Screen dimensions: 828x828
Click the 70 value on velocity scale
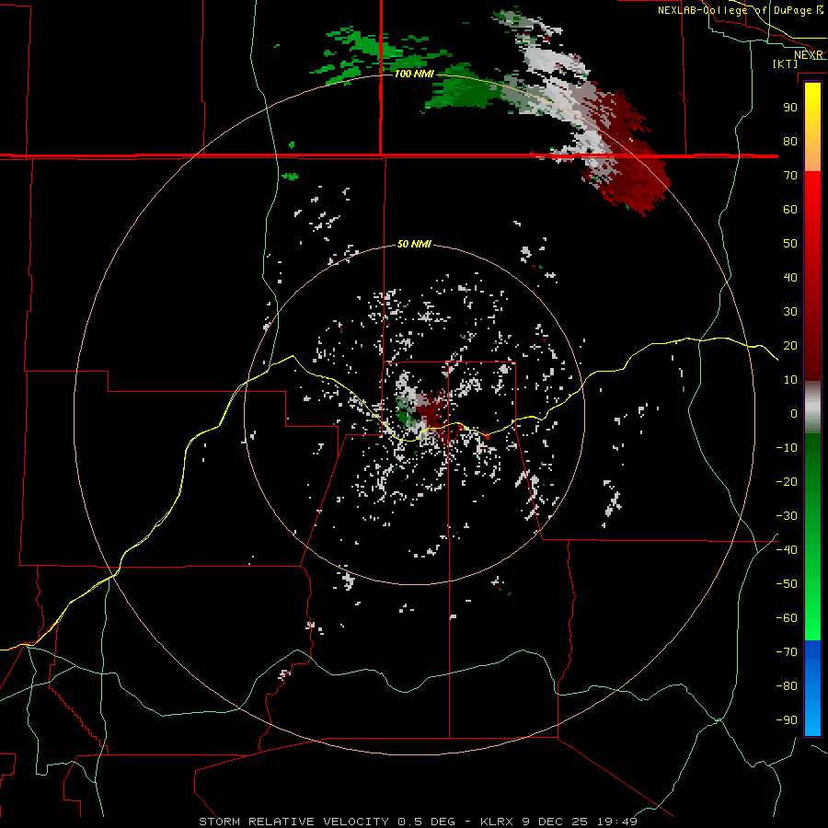(790, 176)
